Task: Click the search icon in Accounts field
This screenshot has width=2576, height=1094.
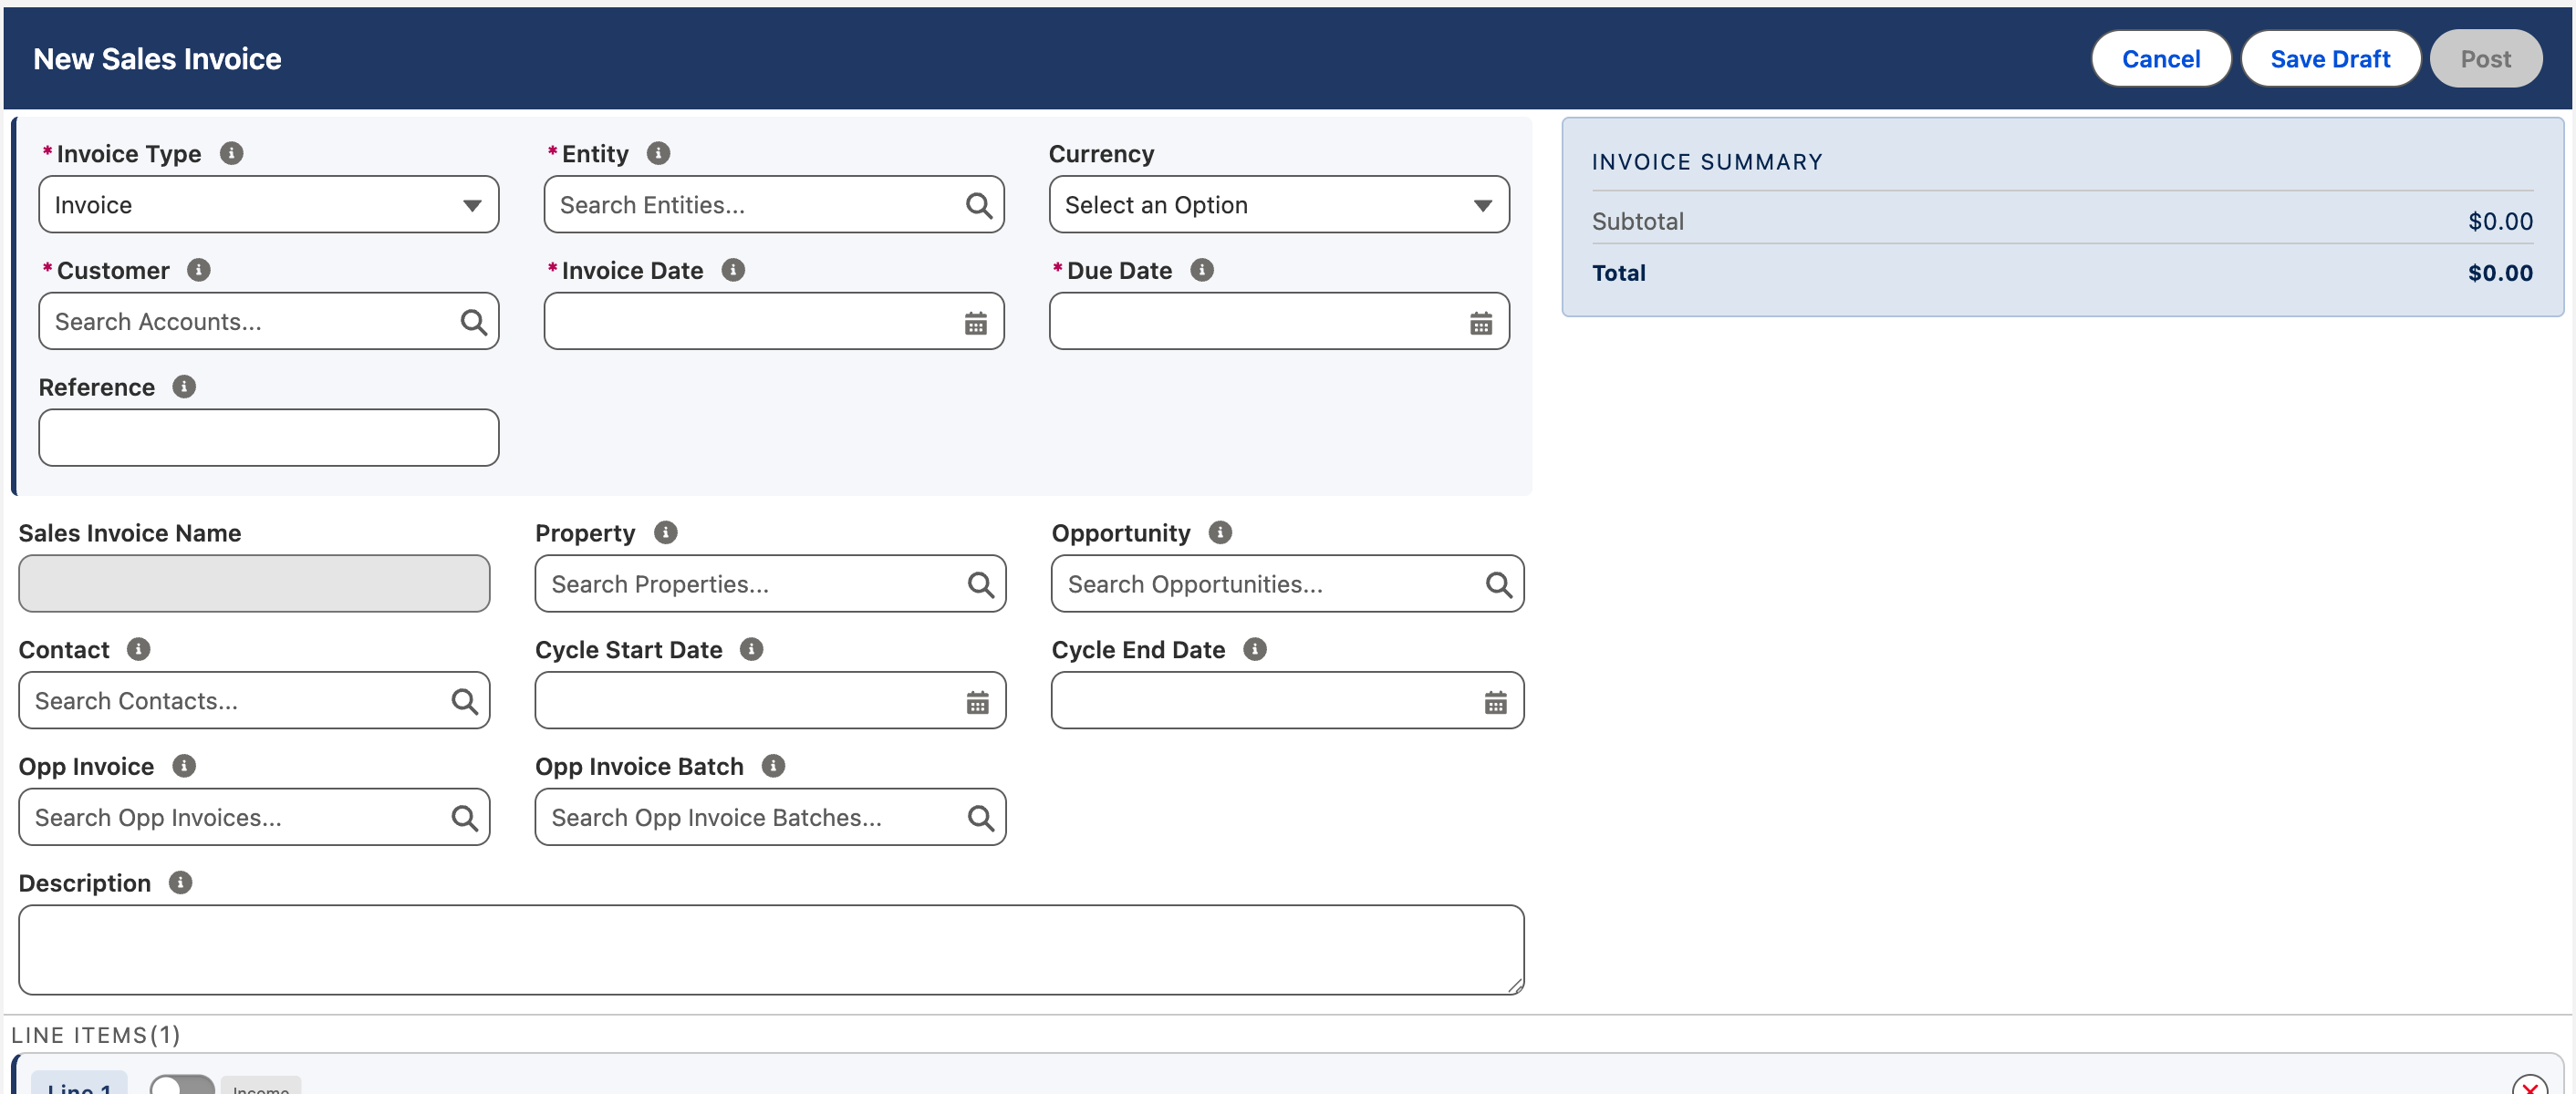Action: [x=473, y=322]
